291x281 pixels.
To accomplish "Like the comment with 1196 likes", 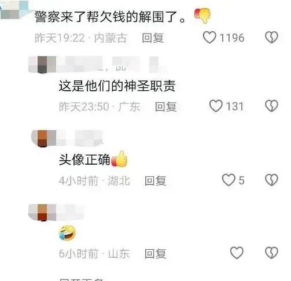I will (209, 38).
